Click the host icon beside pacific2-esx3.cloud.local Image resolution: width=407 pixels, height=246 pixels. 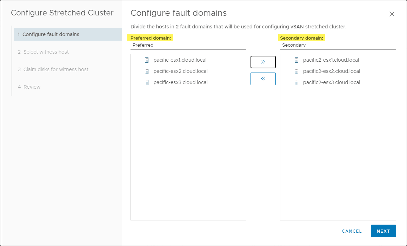coord(296,82)
